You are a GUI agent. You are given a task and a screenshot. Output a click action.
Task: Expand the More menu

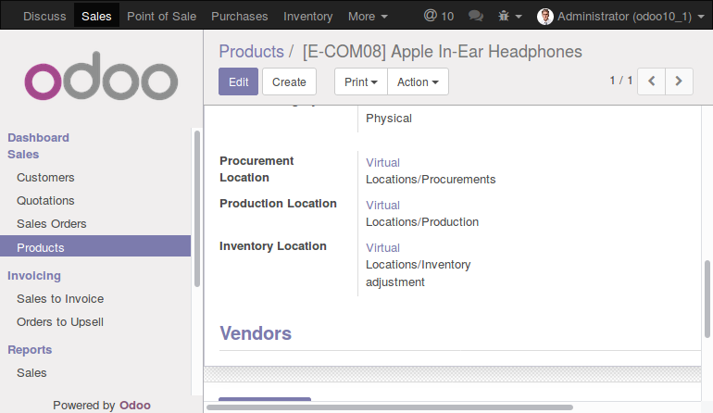(368, 17)
